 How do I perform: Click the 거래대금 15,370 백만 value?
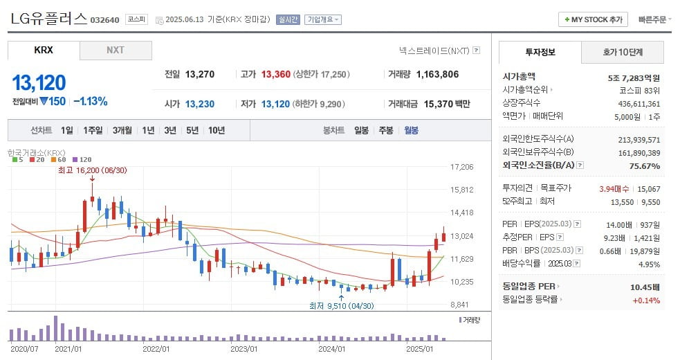447,105
